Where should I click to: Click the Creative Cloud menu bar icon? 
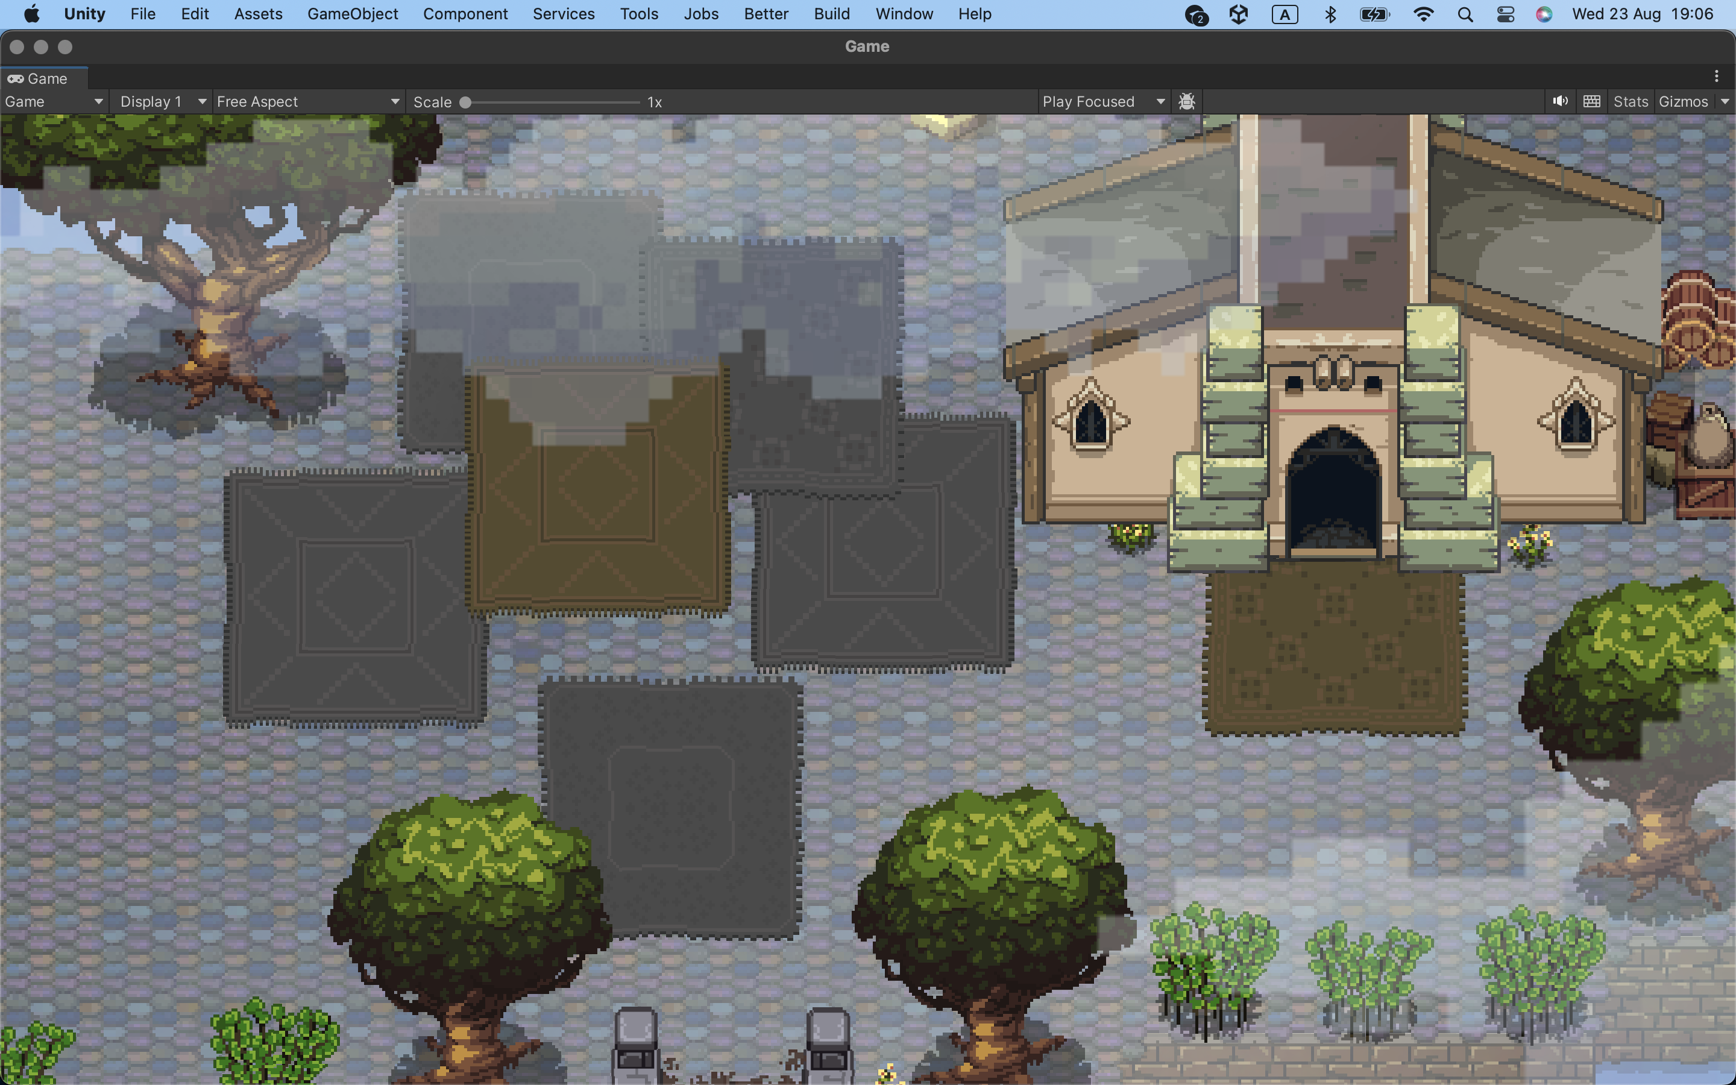tap(1196, 14)
